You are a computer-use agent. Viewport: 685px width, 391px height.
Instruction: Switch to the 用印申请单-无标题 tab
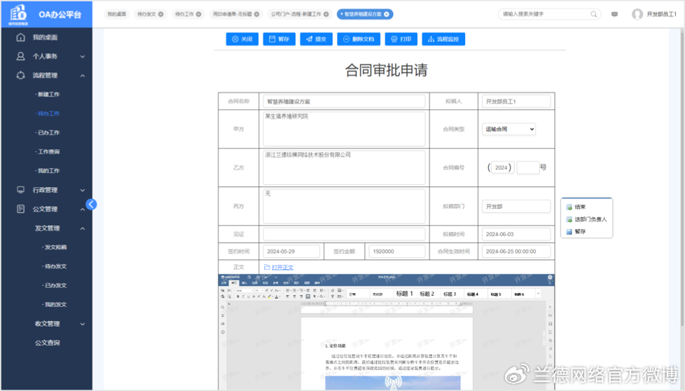point(232,14)
